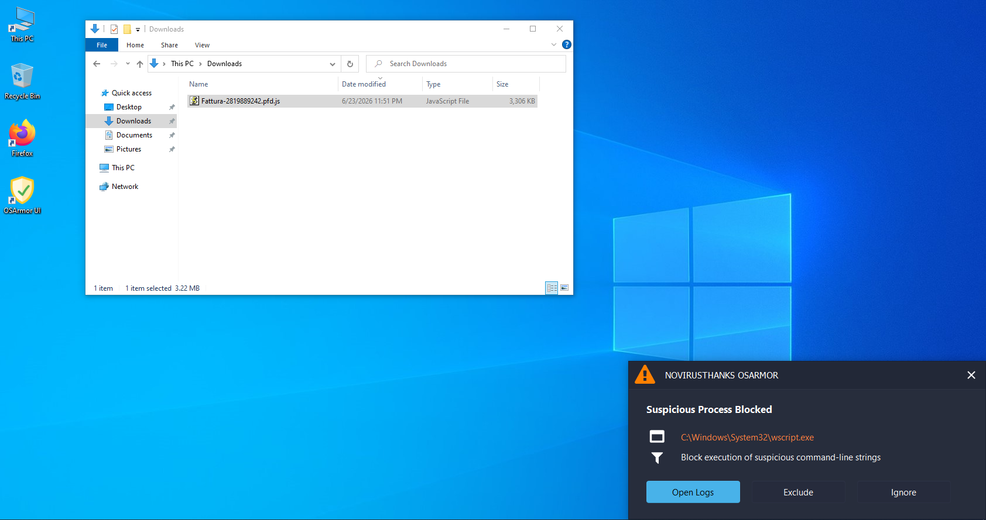The height and width of the screenshot is (520, 986).
Task: Click the JavaScript file icon of Fattura
Action: 194,101
